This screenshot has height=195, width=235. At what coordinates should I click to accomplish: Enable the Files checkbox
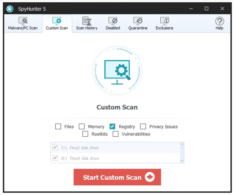pyautogui.click(x=58, y=126)
